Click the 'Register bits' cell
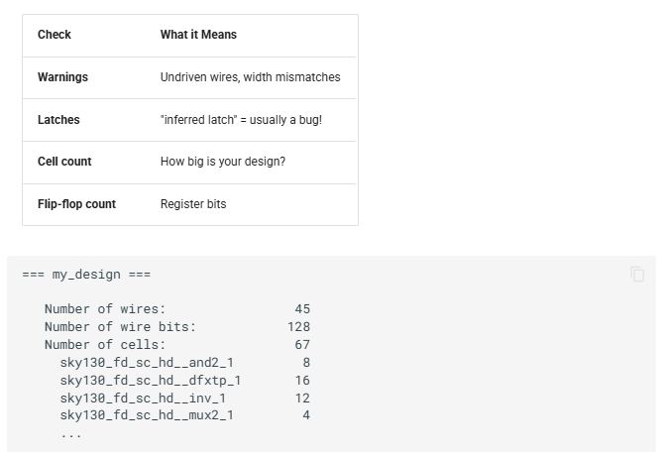The height and width of the screenshot is (457, 668). (x=193, y=204)
